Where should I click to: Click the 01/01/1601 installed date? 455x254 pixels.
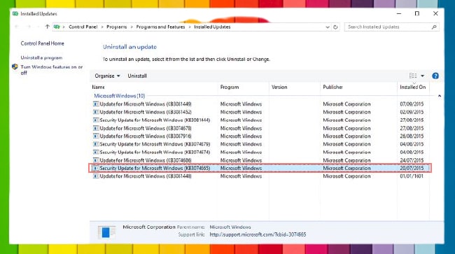click(x=412, y=176)
